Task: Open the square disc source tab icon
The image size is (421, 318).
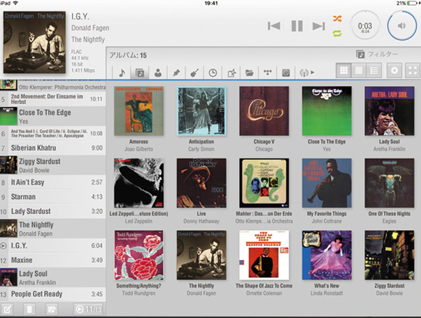Action: (286, 73)
